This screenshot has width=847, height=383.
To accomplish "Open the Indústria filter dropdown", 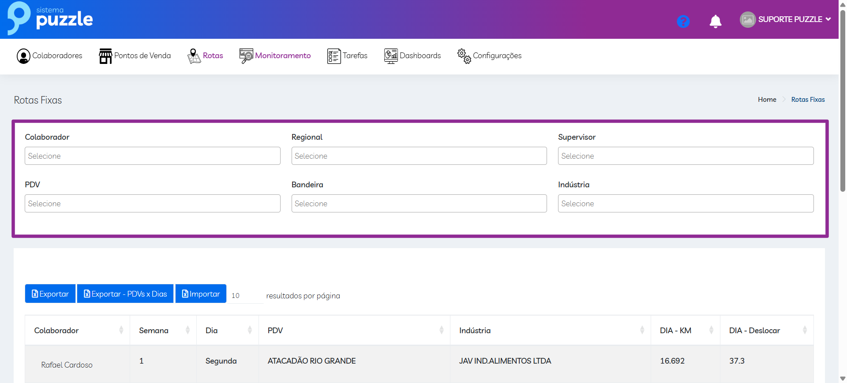I will point(685,204).
